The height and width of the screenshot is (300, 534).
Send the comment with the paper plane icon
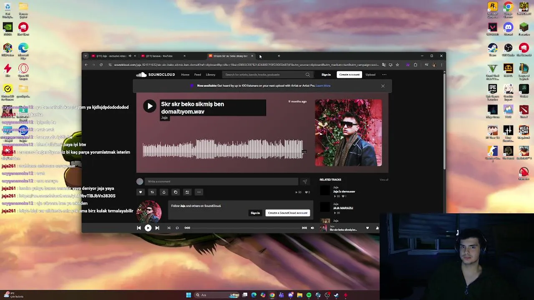pos(305,182)
